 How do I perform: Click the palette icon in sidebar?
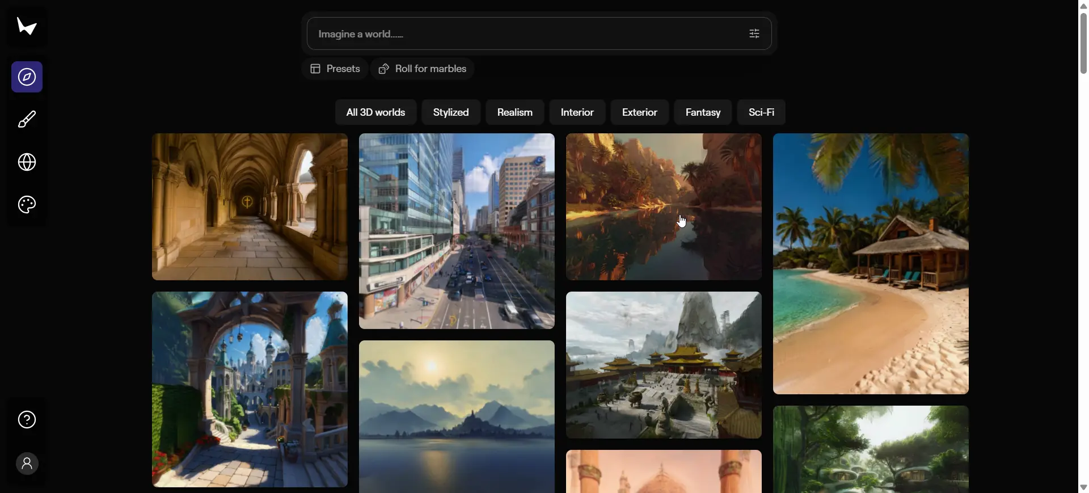[x=27, y=205]
